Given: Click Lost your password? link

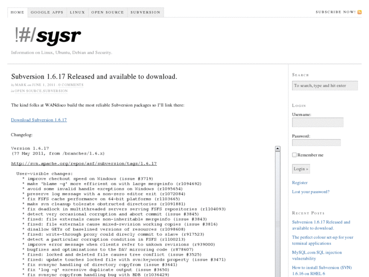Looking at the screenshot, I should [x=311, y=192].
